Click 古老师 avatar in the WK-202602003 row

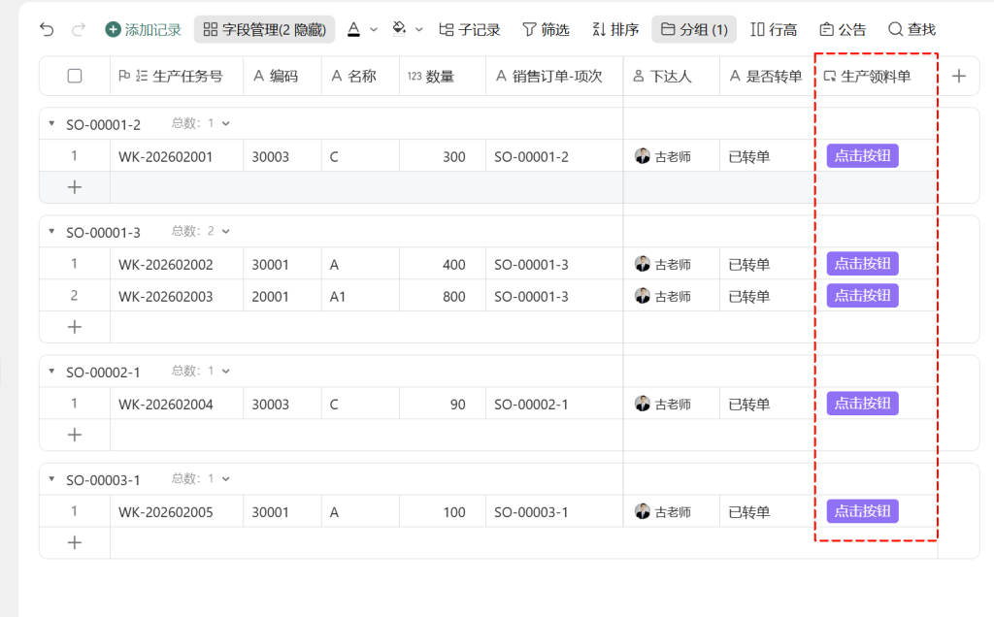(x=643, y=295)
